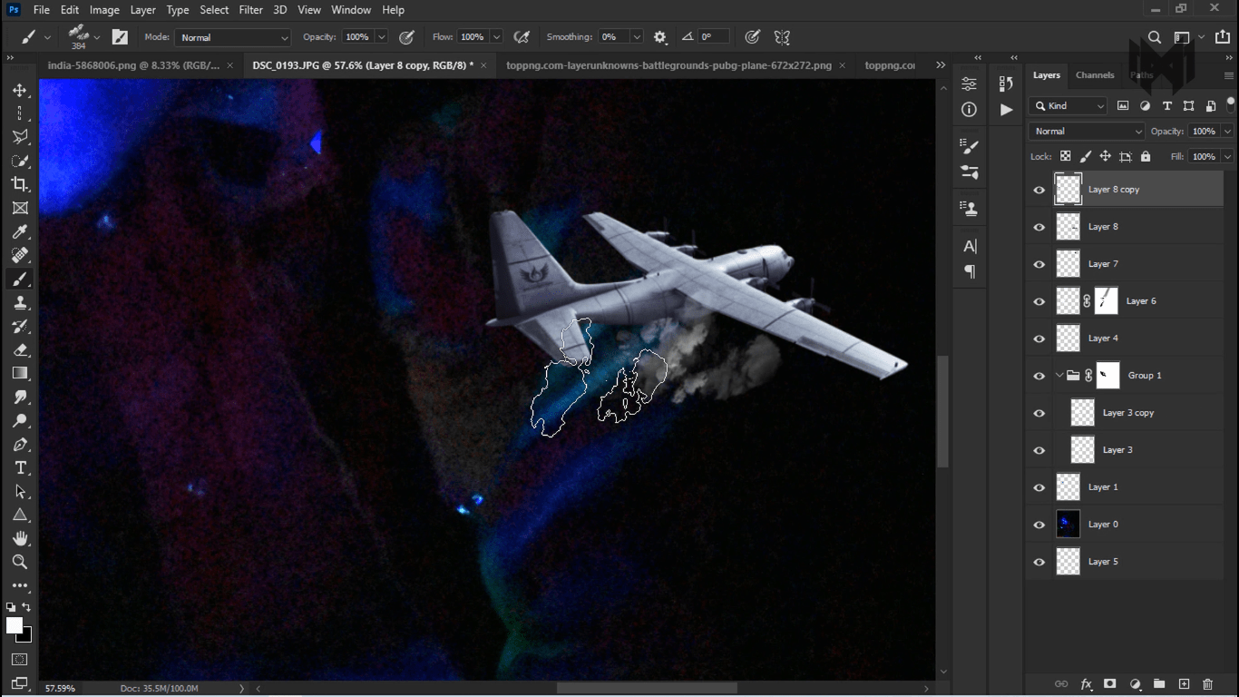The image size is (1239, 697).
Task: Click the foreground color swatch
Action: pyautogui.click(x=14, y=625)
